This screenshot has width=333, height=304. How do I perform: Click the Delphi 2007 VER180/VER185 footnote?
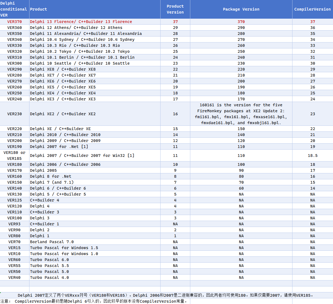point(166,295)
